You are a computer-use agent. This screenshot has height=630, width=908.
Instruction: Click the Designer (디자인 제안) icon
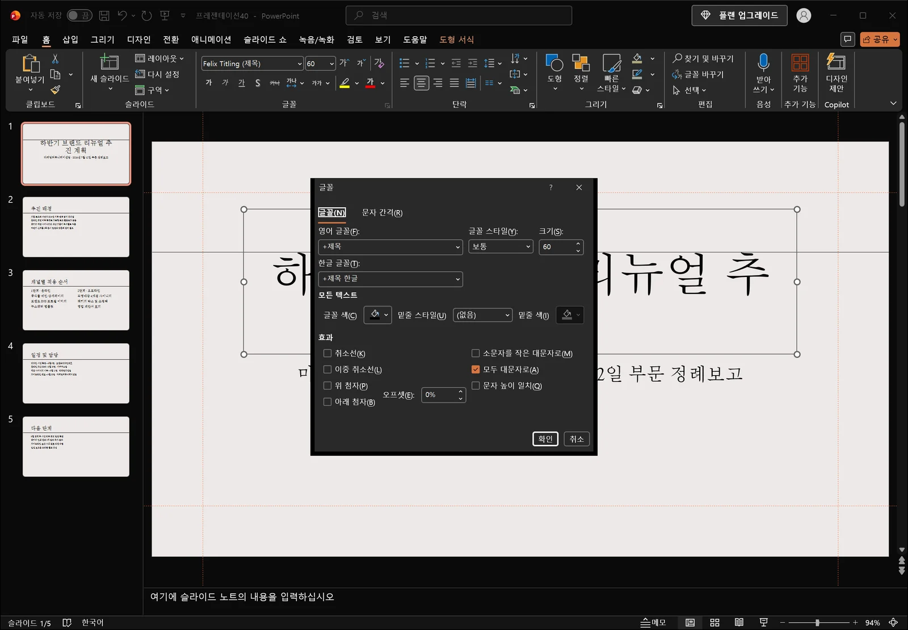[836, 62]
